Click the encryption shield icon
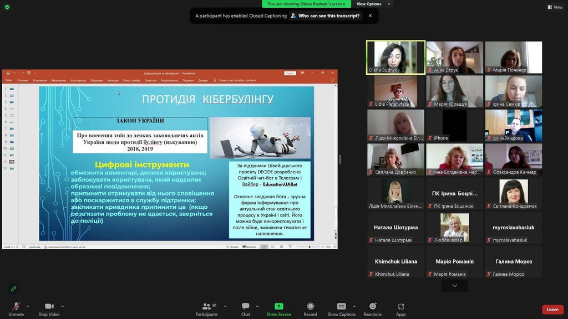Screen dimensions: 568x319 (x=7, y=7)
